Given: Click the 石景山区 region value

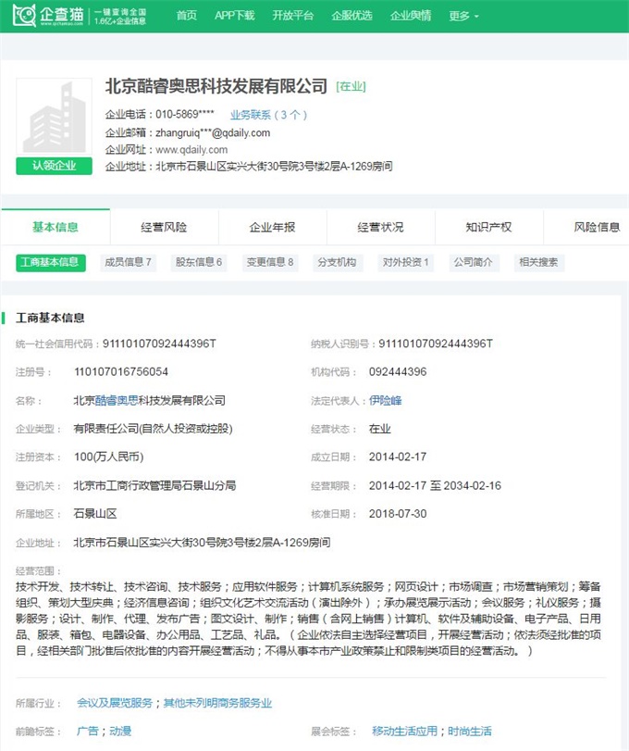Looking at the screenshot, I should (95, 514).
